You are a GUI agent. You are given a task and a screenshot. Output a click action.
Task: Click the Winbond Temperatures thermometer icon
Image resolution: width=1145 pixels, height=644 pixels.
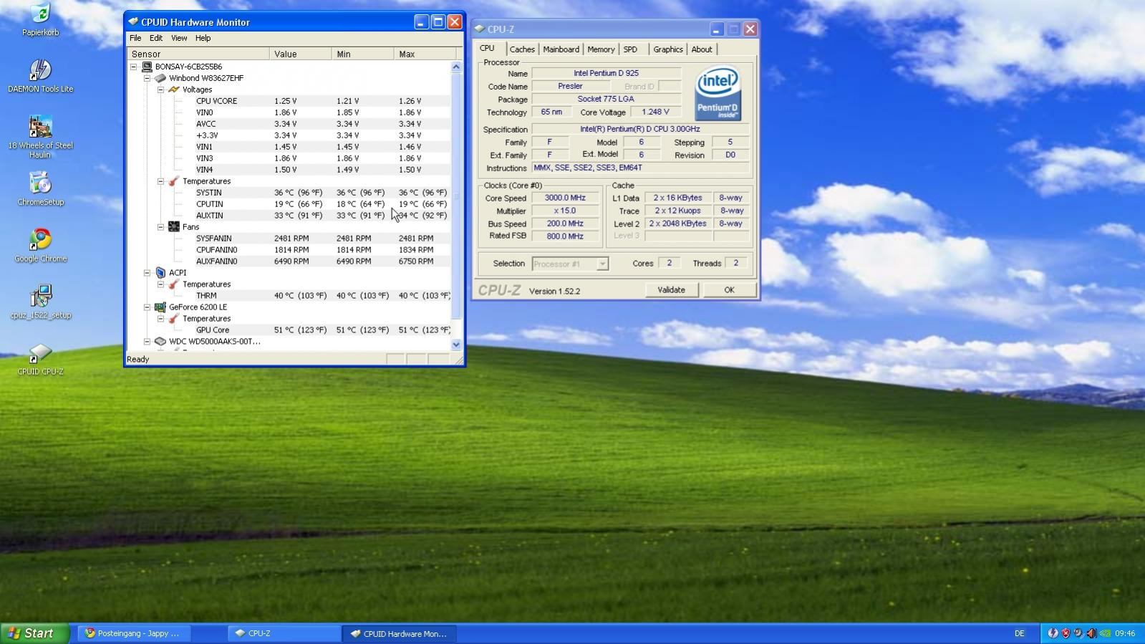[x=174, y=181]
